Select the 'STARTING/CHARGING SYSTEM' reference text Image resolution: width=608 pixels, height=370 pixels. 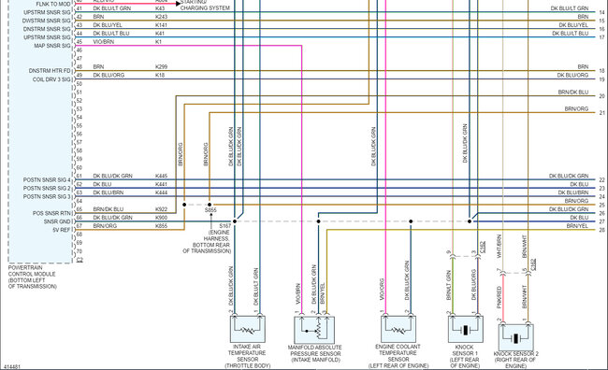click(205, 5)
